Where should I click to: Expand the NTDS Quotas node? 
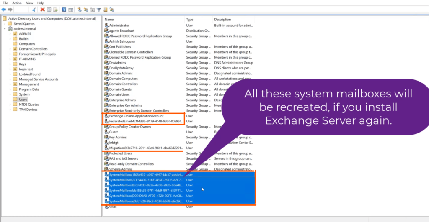10,104
